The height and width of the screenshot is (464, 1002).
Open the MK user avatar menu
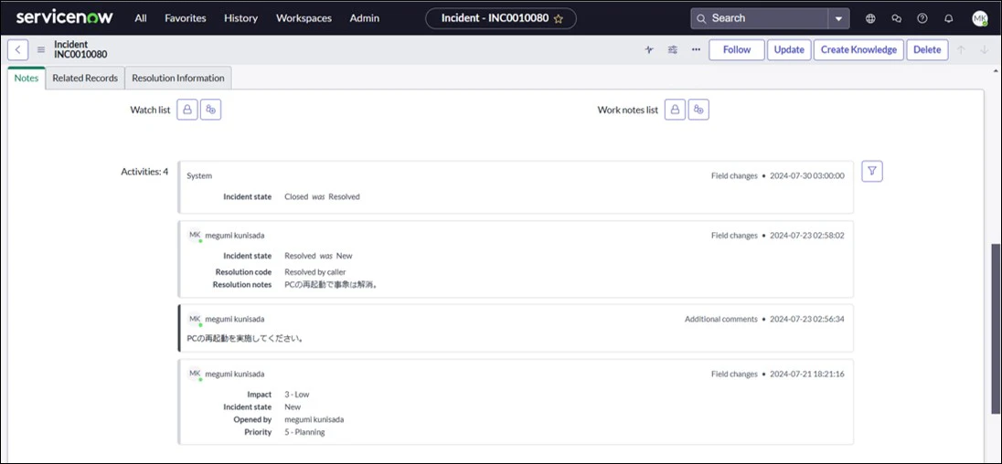(980, 18)
